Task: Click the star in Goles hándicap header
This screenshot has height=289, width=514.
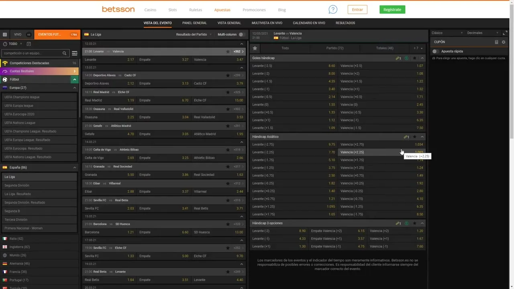Action: point(414,58)
